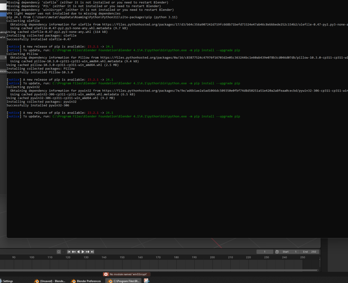Open the (Unsaved) Blender taskbar window
The width and height of the screenshot is (348, 283).
pos(49,281)
